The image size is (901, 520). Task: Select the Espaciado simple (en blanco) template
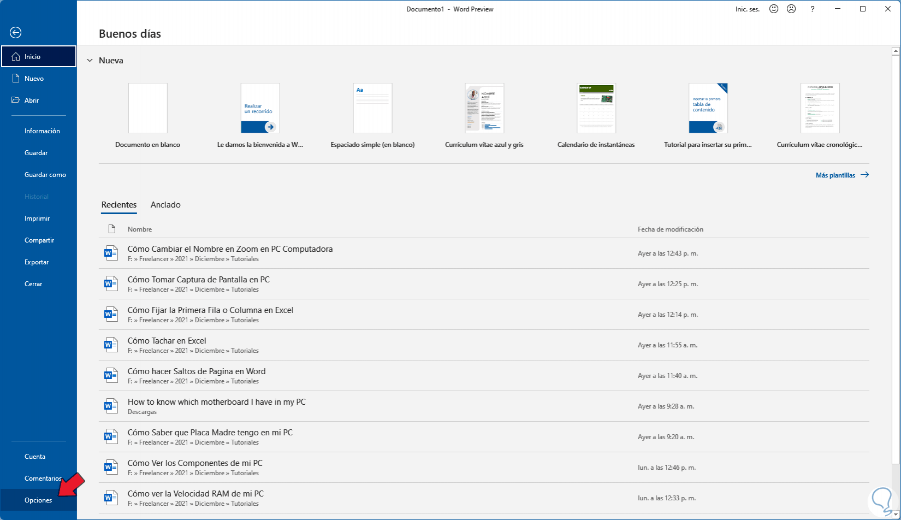pos(373,108)
